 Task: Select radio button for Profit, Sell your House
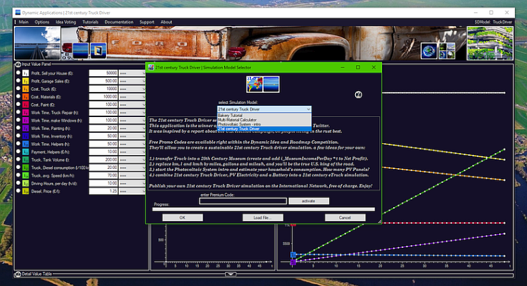tap(18, 73)
